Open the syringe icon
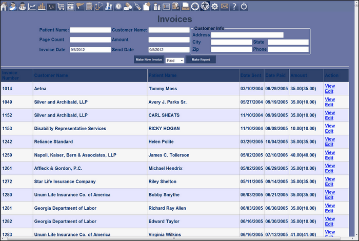Image resolution: width=359 pixels, height=241 pixels. [137, 6]
